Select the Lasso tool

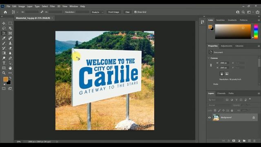[4, 28]
